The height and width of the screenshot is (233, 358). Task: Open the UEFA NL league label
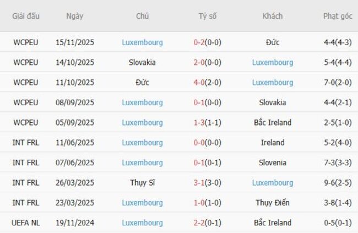click(x=26, y=223)
